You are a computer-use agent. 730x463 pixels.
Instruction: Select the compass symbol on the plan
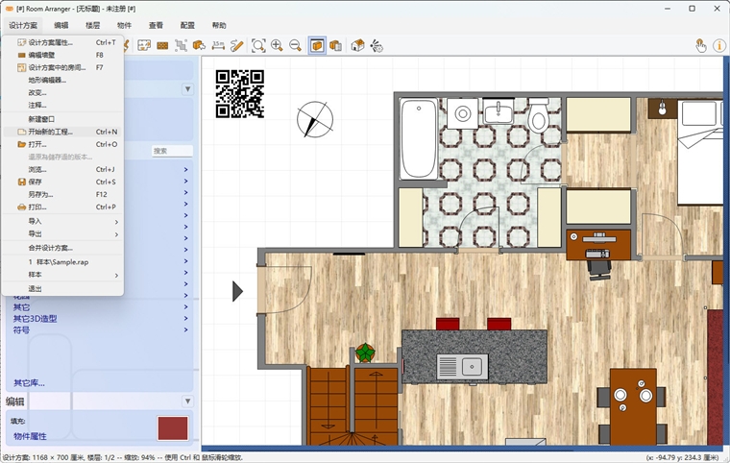[315, 119]
